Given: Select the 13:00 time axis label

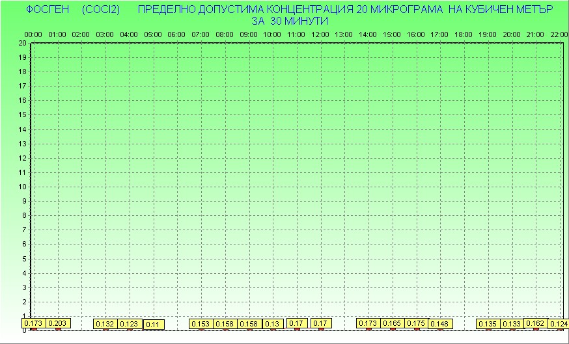Looking at the screenshot, I should [x=344, y=35].
